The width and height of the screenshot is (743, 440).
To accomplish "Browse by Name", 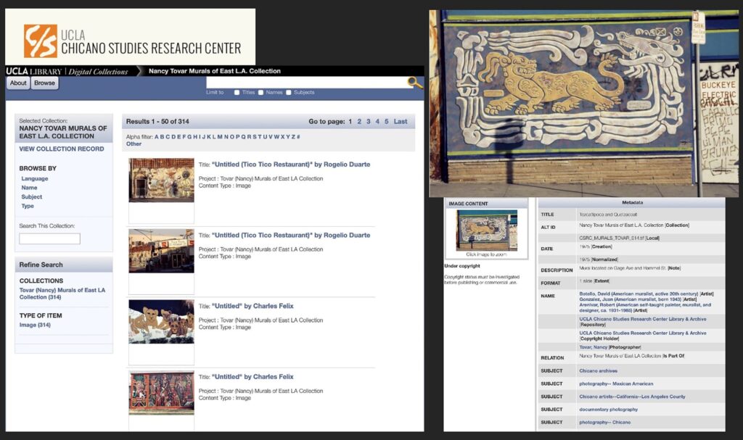I will (29, 188).
